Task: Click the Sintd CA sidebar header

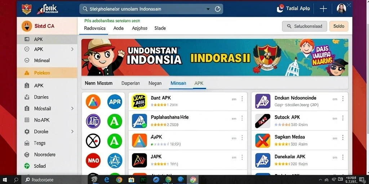Action: [47, 26]
